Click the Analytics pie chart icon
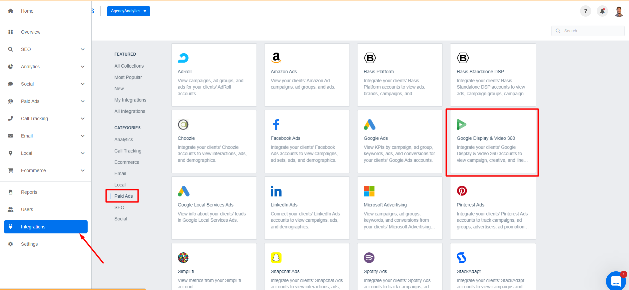629x290 pixels. pyautogui.click(x=11, y=67)
